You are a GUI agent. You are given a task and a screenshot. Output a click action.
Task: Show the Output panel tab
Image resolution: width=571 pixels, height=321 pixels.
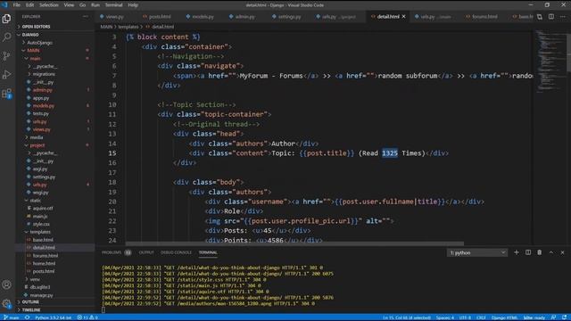pyautogui.click(x=146, y=252)
